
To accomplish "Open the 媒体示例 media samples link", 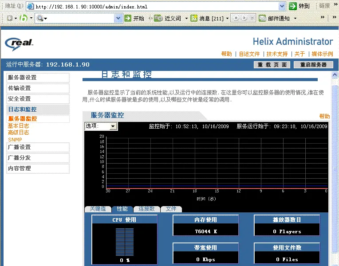I will tap(322, 54).
